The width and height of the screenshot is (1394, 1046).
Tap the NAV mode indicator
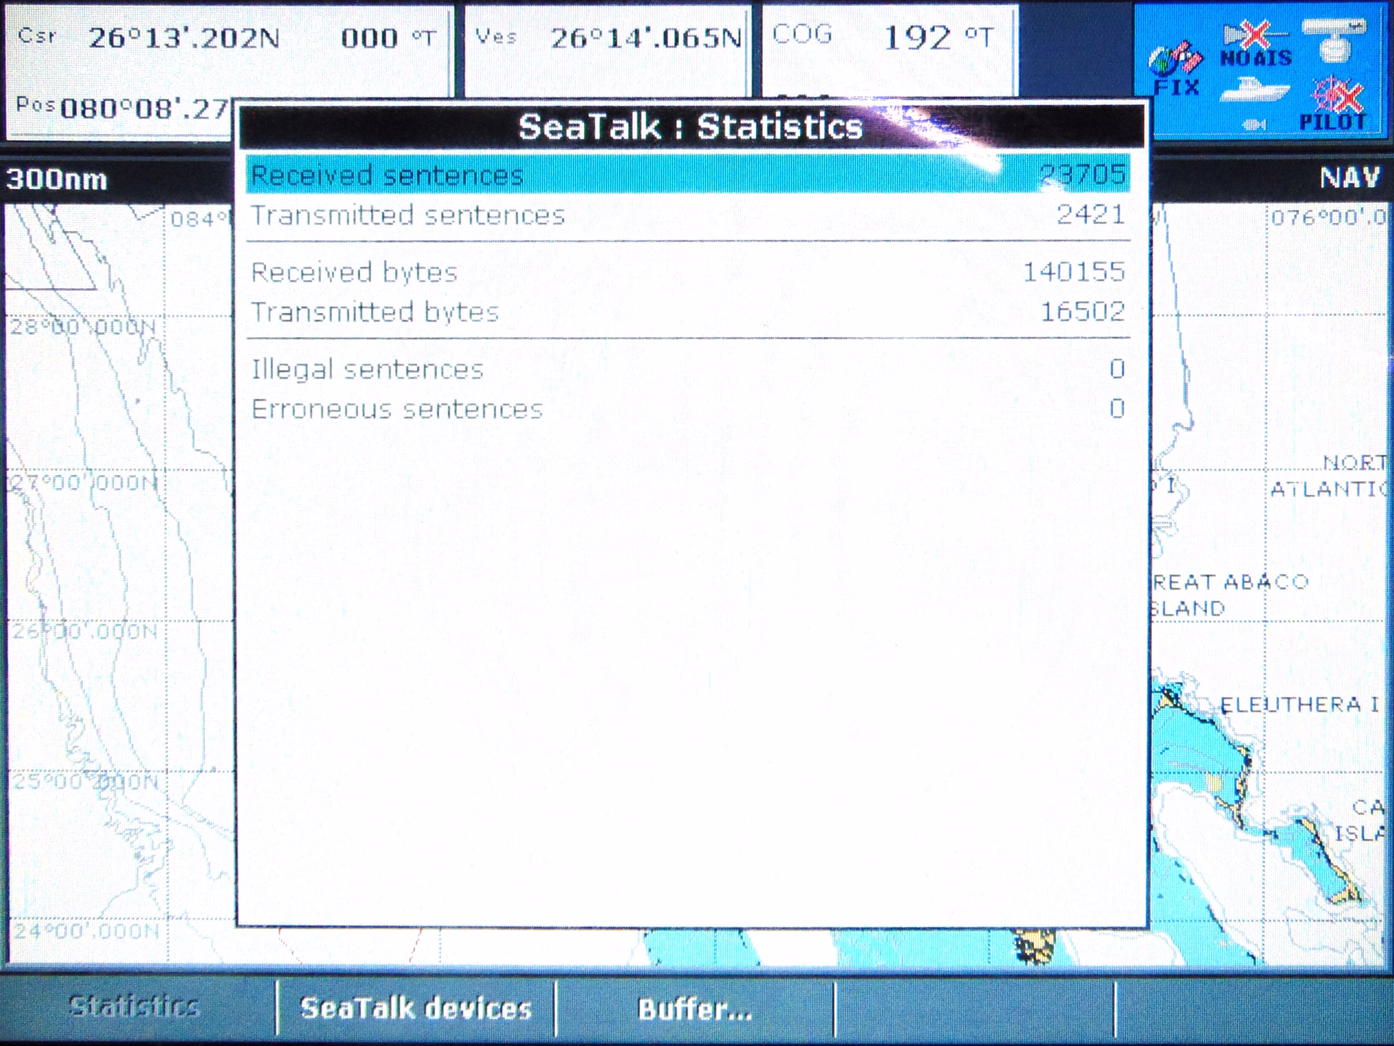point(1350,178)
